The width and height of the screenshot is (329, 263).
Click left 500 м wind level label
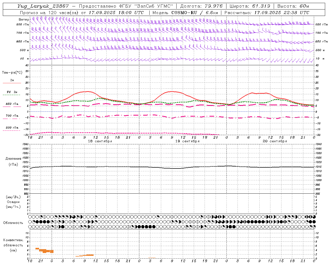(24, 50)
